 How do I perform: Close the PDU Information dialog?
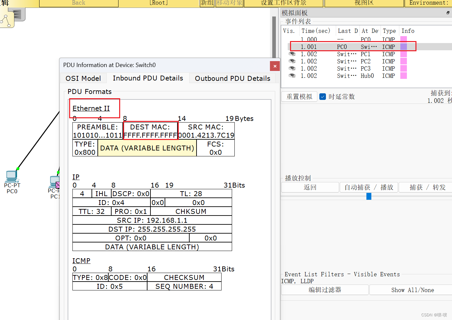click(x=275, y=66)
